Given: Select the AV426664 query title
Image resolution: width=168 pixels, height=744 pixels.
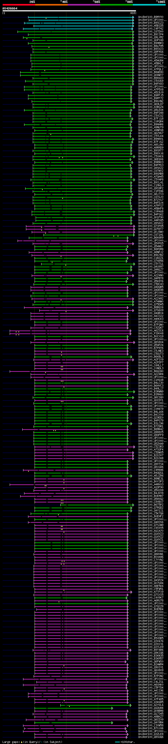Looking at the screenshot, I should click(10, 9).
